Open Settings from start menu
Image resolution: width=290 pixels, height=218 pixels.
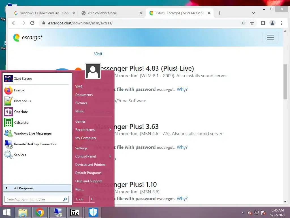[x=81, y=148]
